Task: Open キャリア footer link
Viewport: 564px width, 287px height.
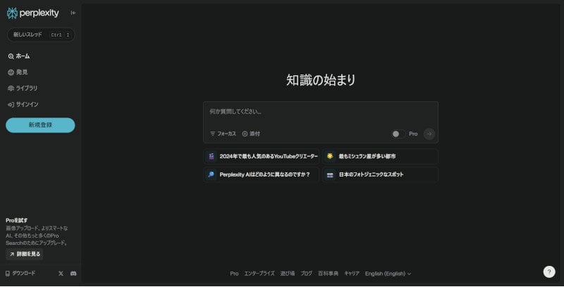Action: tap(352, 274)
